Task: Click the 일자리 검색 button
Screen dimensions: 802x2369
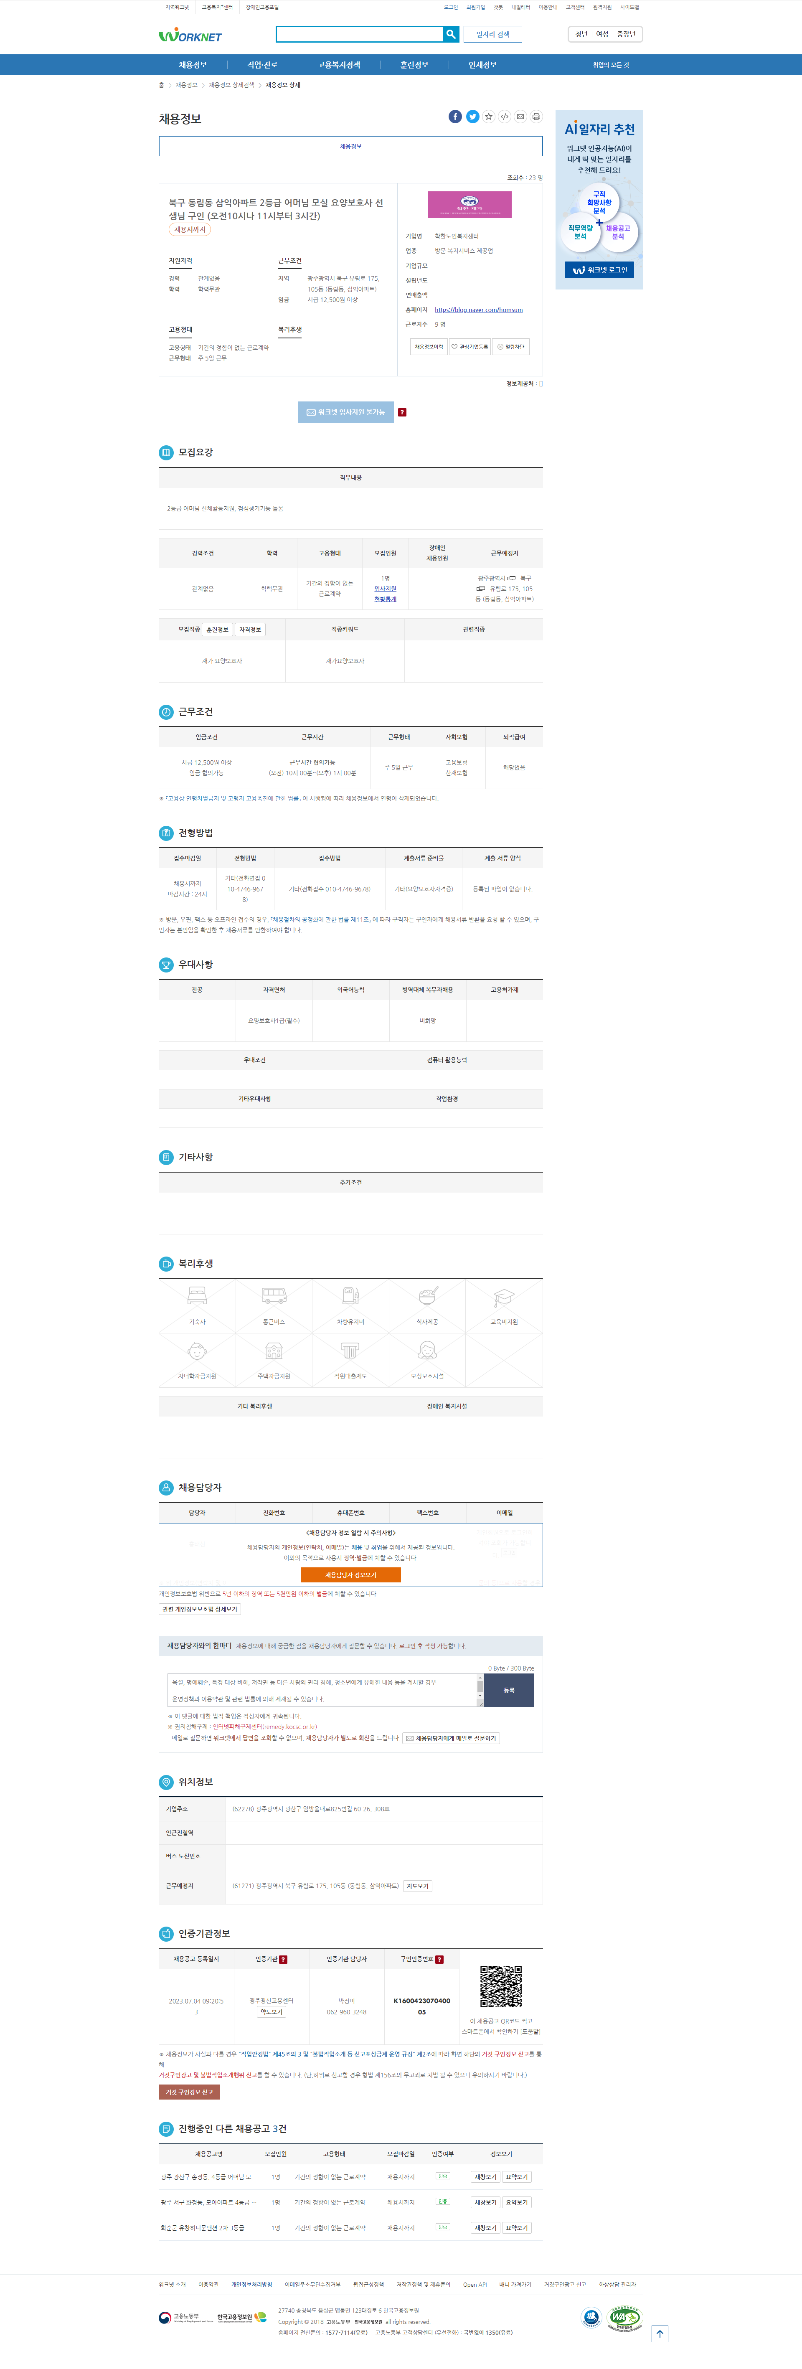Action: 493,34
